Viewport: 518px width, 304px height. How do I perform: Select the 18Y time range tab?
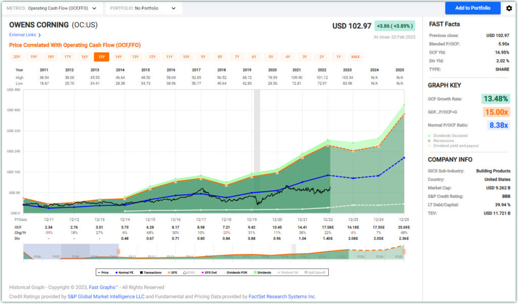pyautogui.click(x=51, y=57)
